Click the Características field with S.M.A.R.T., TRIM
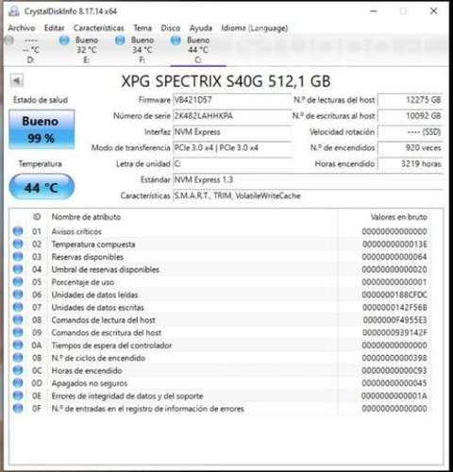 point(308,195)
